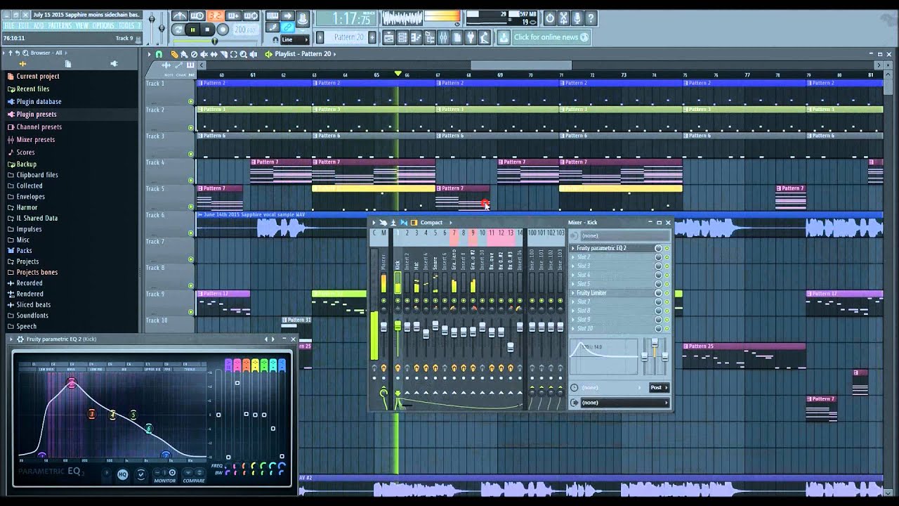The width and height of the screenshot is (899, 506).
Task: Expand Current project in browser
Action: (38, 76)
